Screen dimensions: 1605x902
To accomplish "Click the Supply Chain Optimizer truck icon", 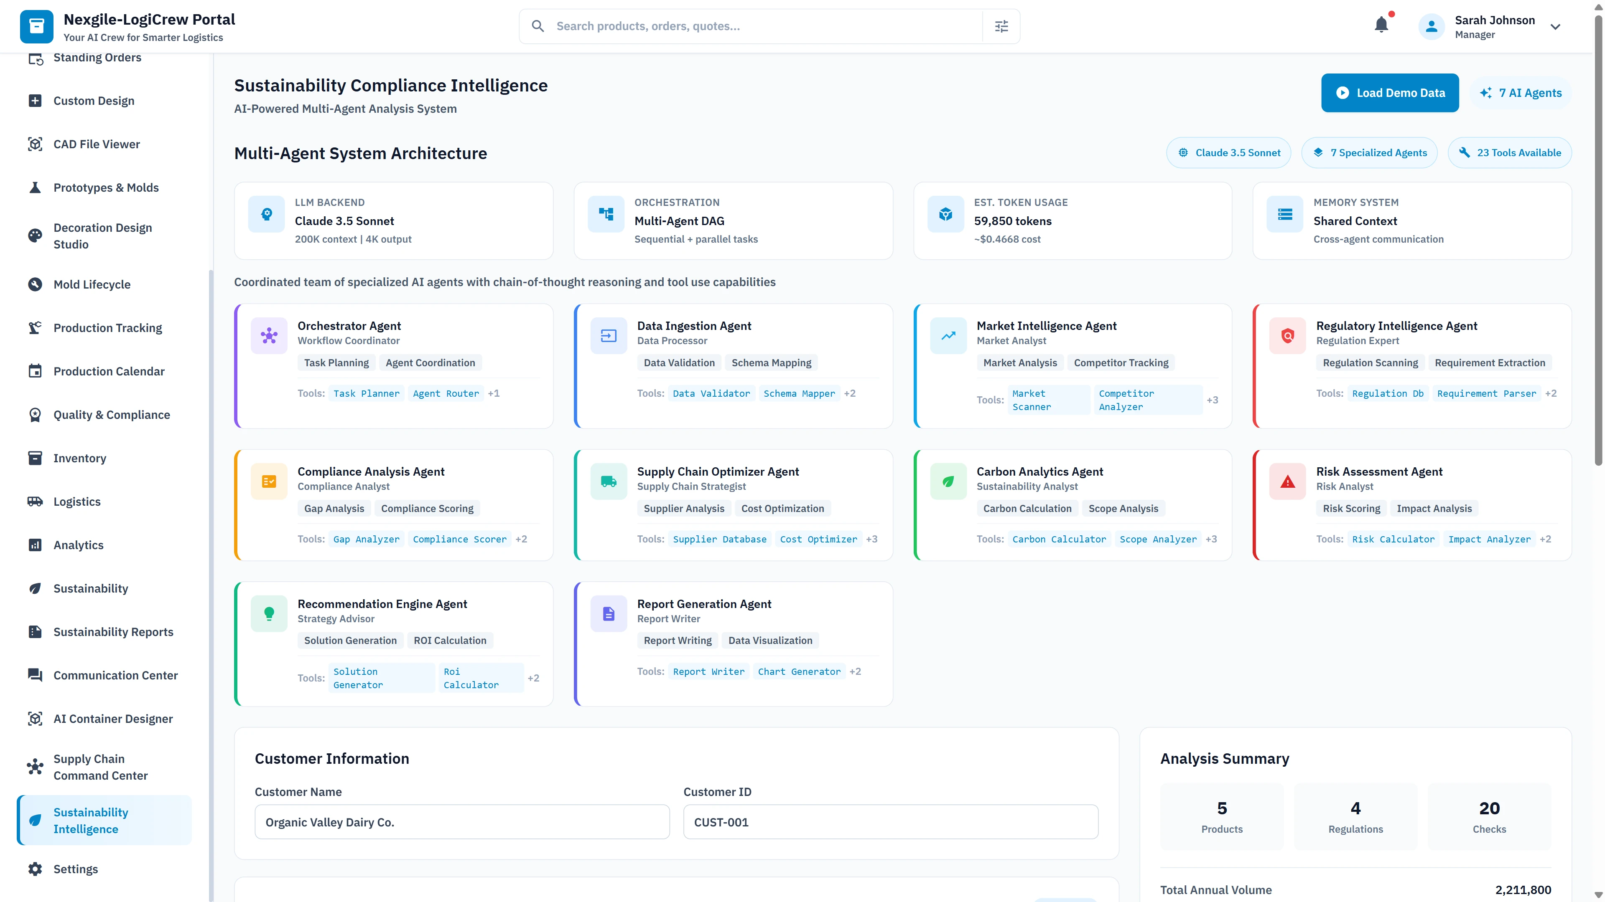I will [x=608, y=481].
